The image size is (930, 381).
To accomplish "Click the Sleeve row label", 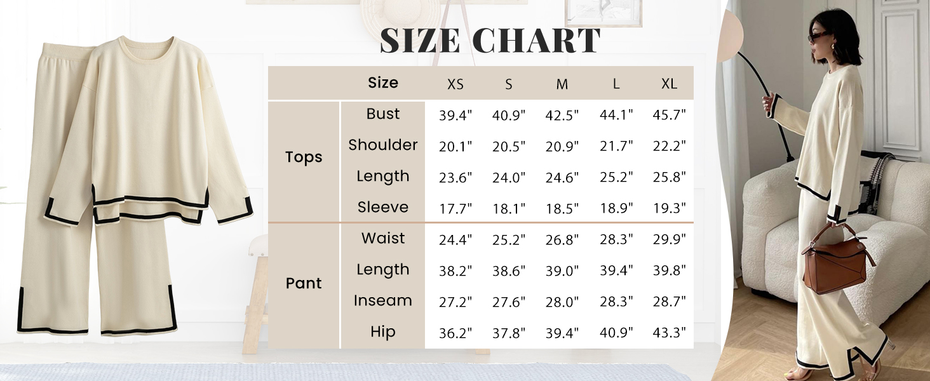I will 383,208.
